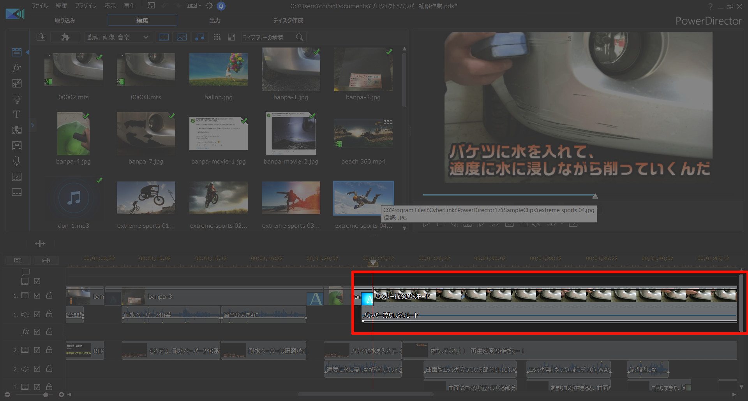Image resolution: width=748 pixels, height=401 pixels.
Task: Click the timeline tracks scroll down arrow
Action: click(741, 387)
